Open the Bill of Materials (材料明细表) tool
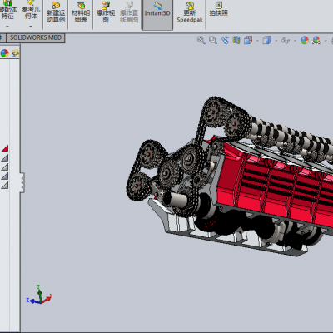Screen dimensions: 333x333 click(x=81, y=12)
